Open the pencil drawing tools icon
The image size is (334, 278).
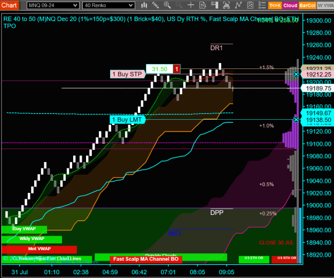coord(156,5)
